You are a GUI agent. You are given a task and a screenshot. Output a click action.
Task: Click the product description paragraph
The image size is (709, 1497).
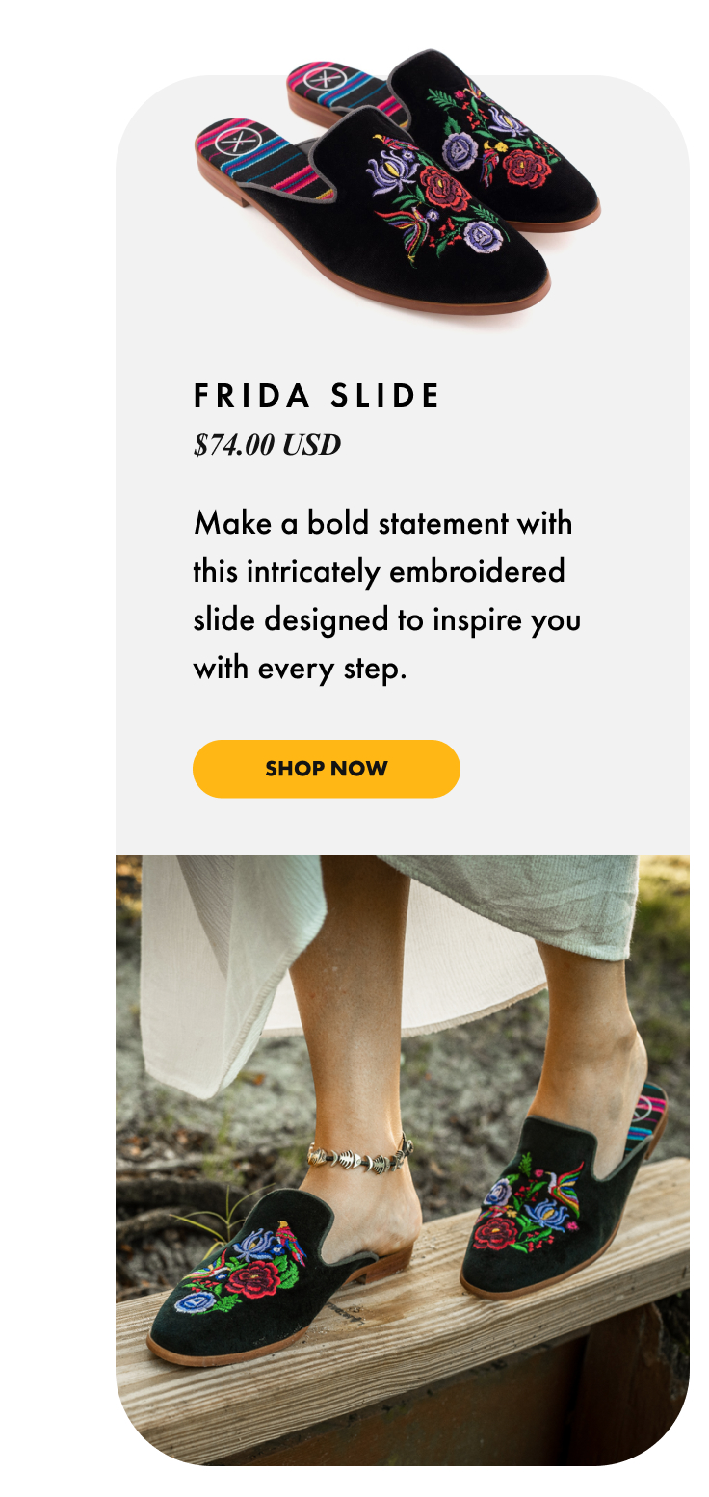pos(385,595)
